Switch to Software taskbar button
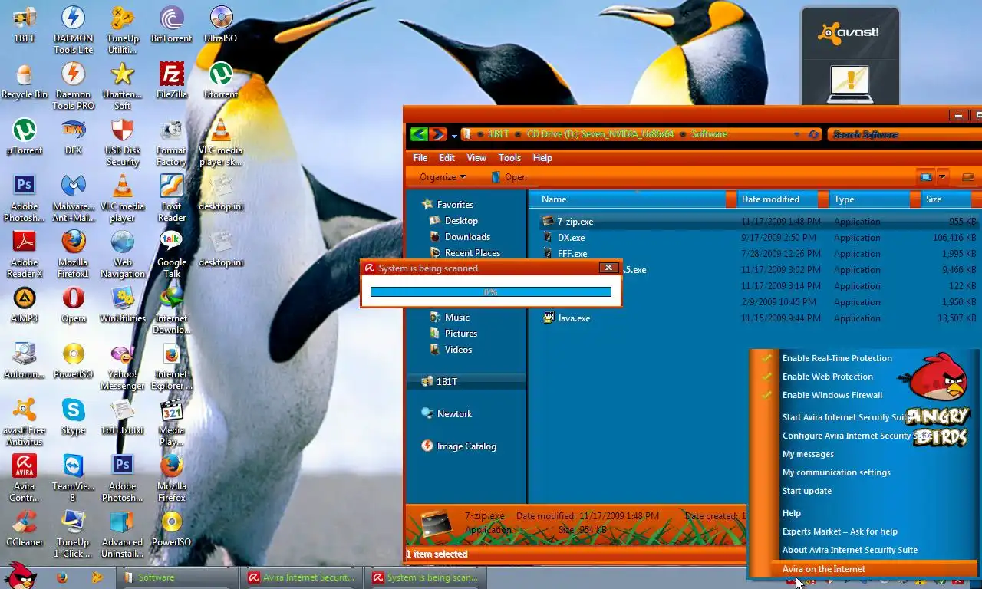Viewport: 982px width, 589px height. coord(176,577)
